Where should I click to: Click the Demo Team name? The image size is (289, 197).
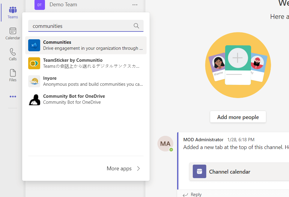pos(63,4)
